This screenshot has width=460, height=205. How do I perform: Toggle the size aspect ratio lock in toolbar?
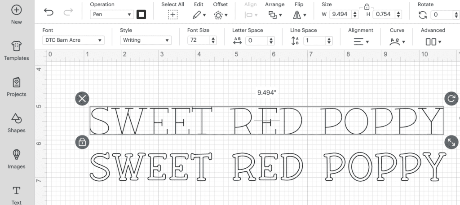pos(367,6)
